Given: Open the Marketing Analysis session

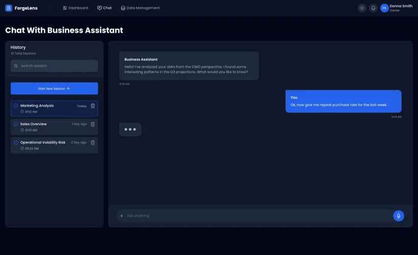Looking at the screenshot, I should 54,109.
